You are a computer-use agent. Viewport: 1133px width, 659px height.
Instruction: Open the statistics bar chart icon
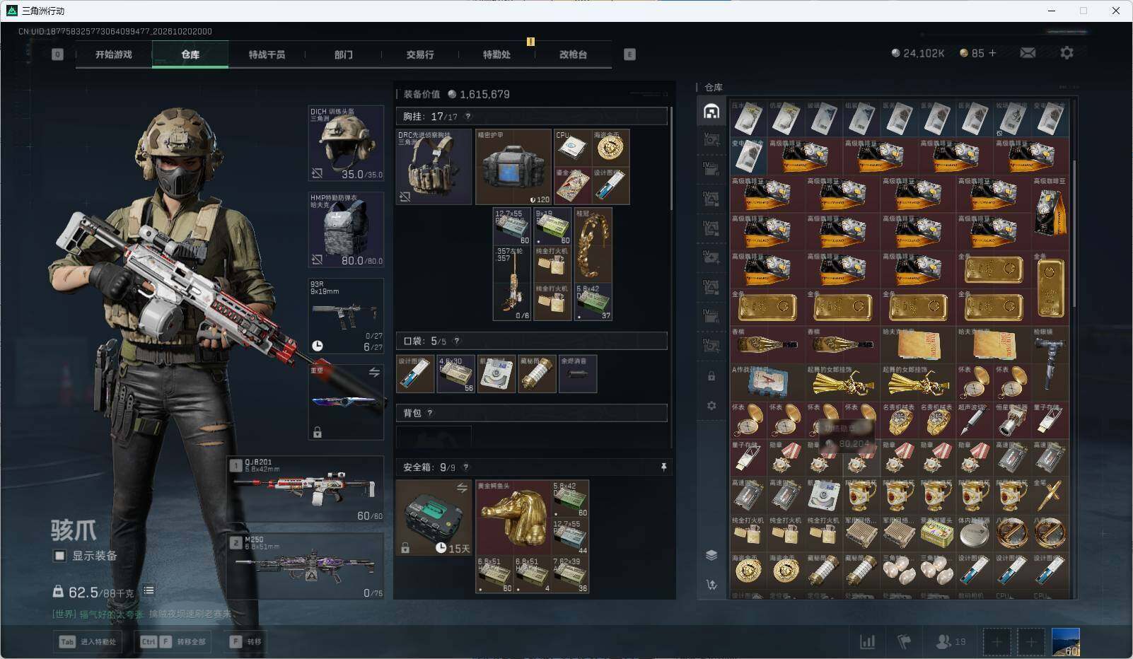click(867, 641)
